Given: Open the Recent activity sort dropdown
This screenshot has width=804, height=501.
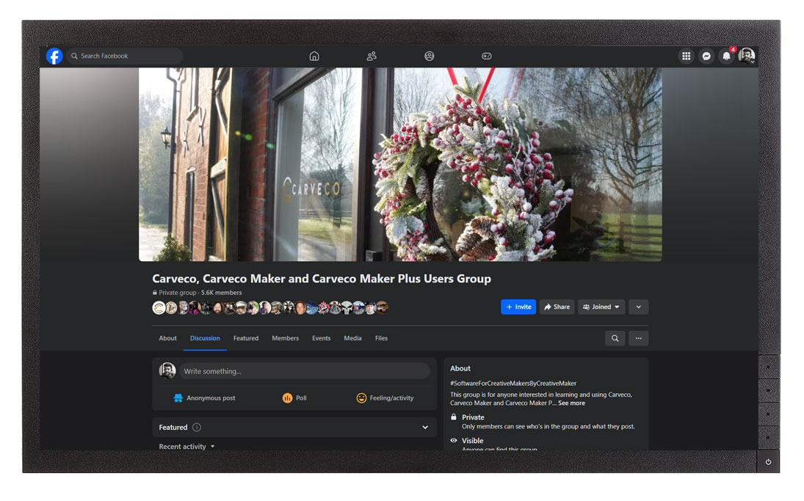Looking at the screenshot, I should coord(186,447).
